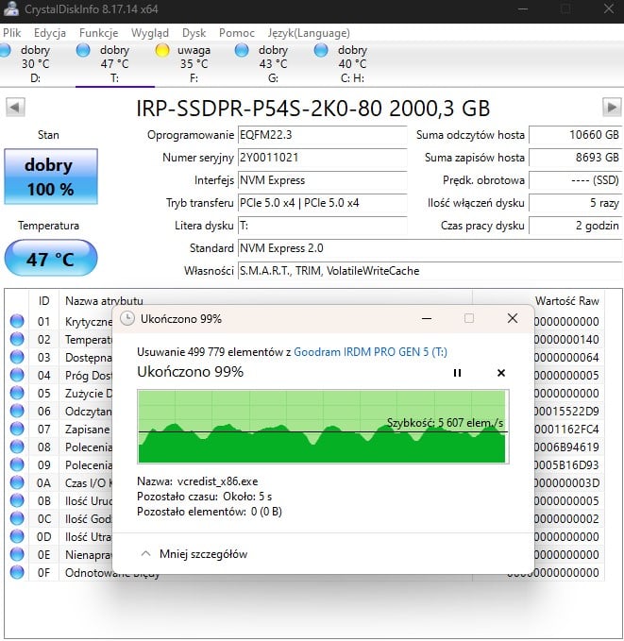
Task: Click status circle of attribute 0A row
Action: point(17,482)
